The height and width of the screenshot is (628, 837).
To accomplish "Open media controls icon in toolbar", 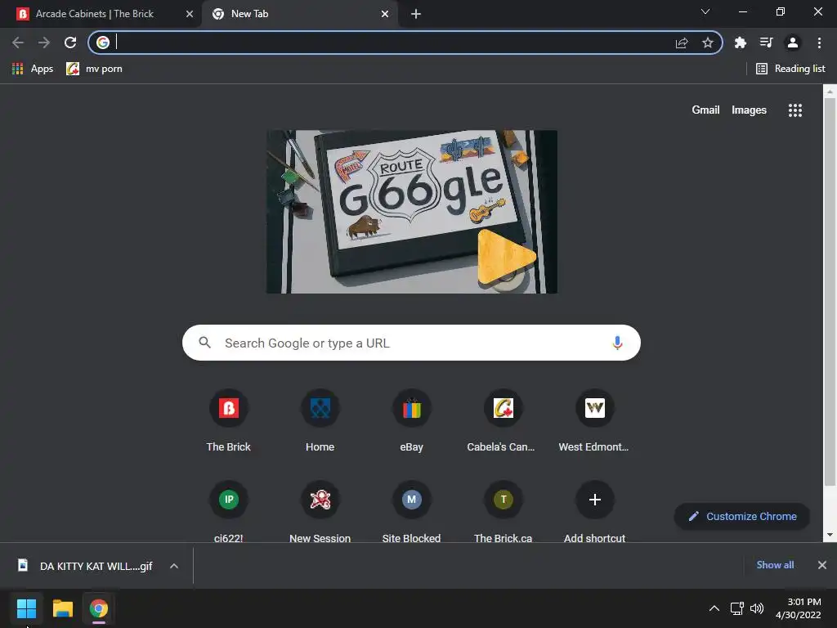I will [x=767, y=43].
